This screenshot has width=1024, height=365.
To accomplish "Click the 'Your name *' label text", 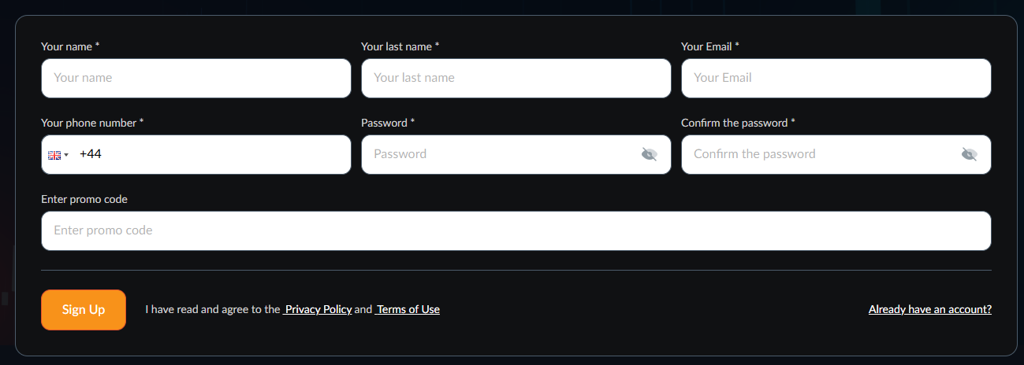I will coord(70,46).
